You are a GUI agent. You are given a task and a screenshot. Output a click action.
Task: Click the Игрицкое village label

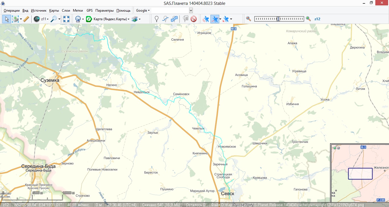coord(204,33)
